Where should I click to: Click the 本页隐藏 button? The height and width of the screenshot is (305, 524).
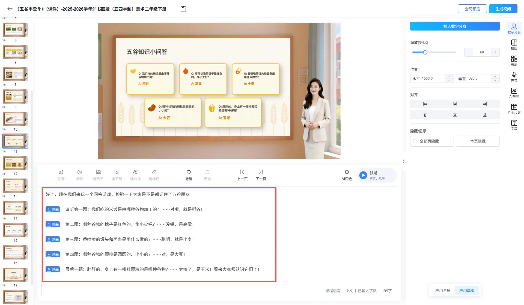[x=478, y=141]
